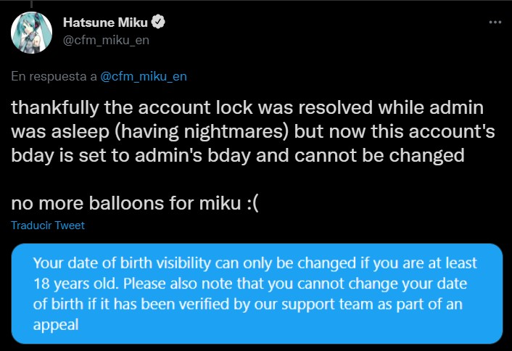Open the tweet's three-dot more options menu
The height and width of the screenshot is (351, 512).
(x=495, y=22)
